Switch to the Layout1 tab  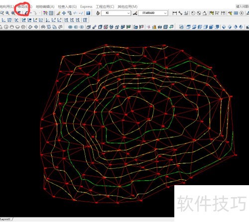tap(5, 219)
